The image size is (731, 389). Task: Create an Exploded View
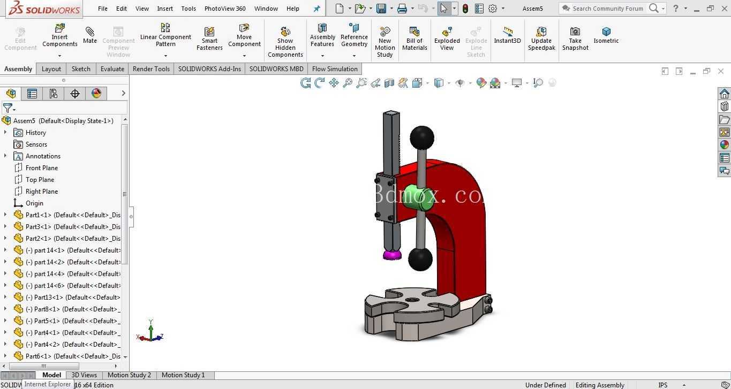click(x=447, y=39)
